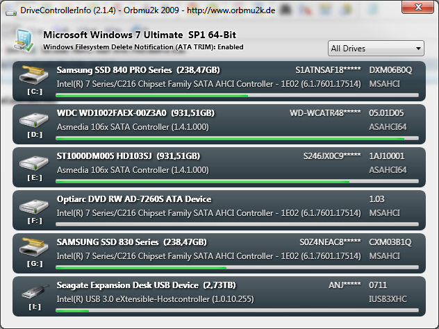Click 'IUSB3XHC' driver name in I: row

tap(388, 299)
